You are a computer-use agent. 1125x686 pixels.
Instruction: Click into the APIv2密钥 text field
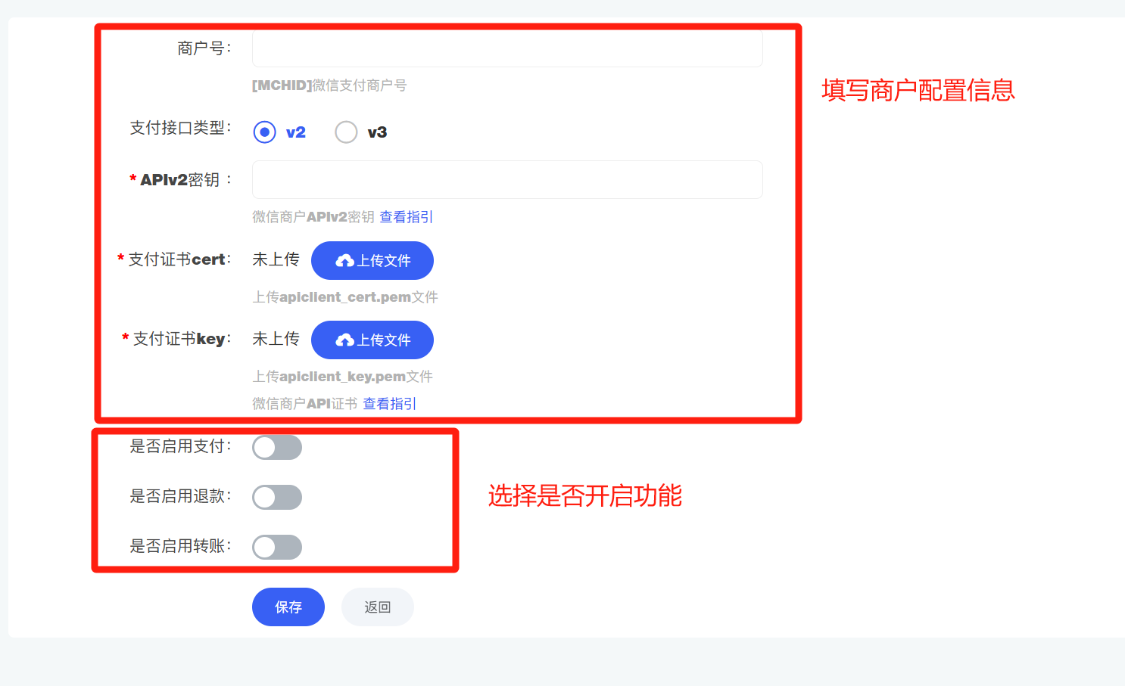pyautogui.click(x=507, y=179)
